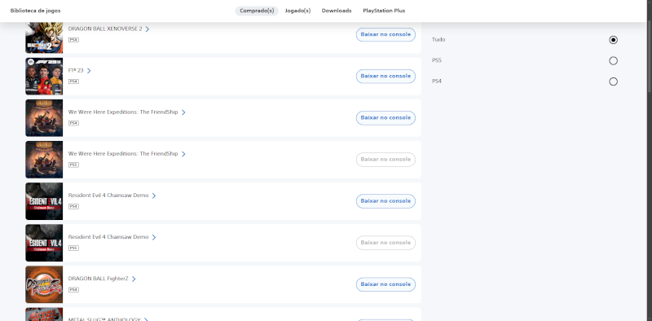Click the disabled Baixar no console for PS5 We Were Here Expeditions
This screenshot has width=652, height=321.
385,159
